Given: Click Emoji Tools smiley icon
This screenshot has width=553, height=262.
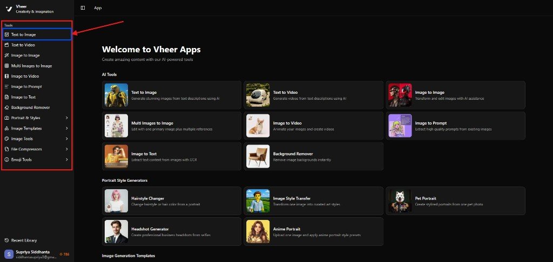Looking at the screenshot, I should pos(6,160).
